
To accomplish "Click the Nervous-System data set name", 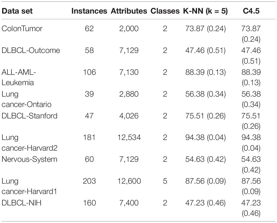I will [29, 159].
